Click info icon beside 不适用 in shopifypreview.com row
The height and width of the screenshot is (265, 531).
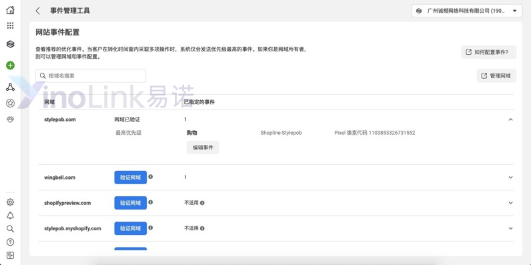coord(202,203)
